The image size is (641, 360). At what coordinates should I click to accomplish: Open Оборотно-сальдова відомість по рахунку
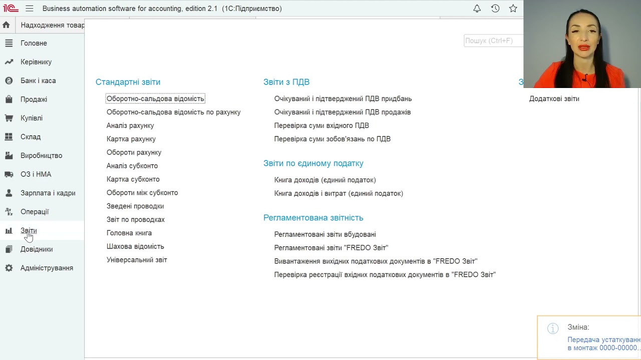pos(174,112)
